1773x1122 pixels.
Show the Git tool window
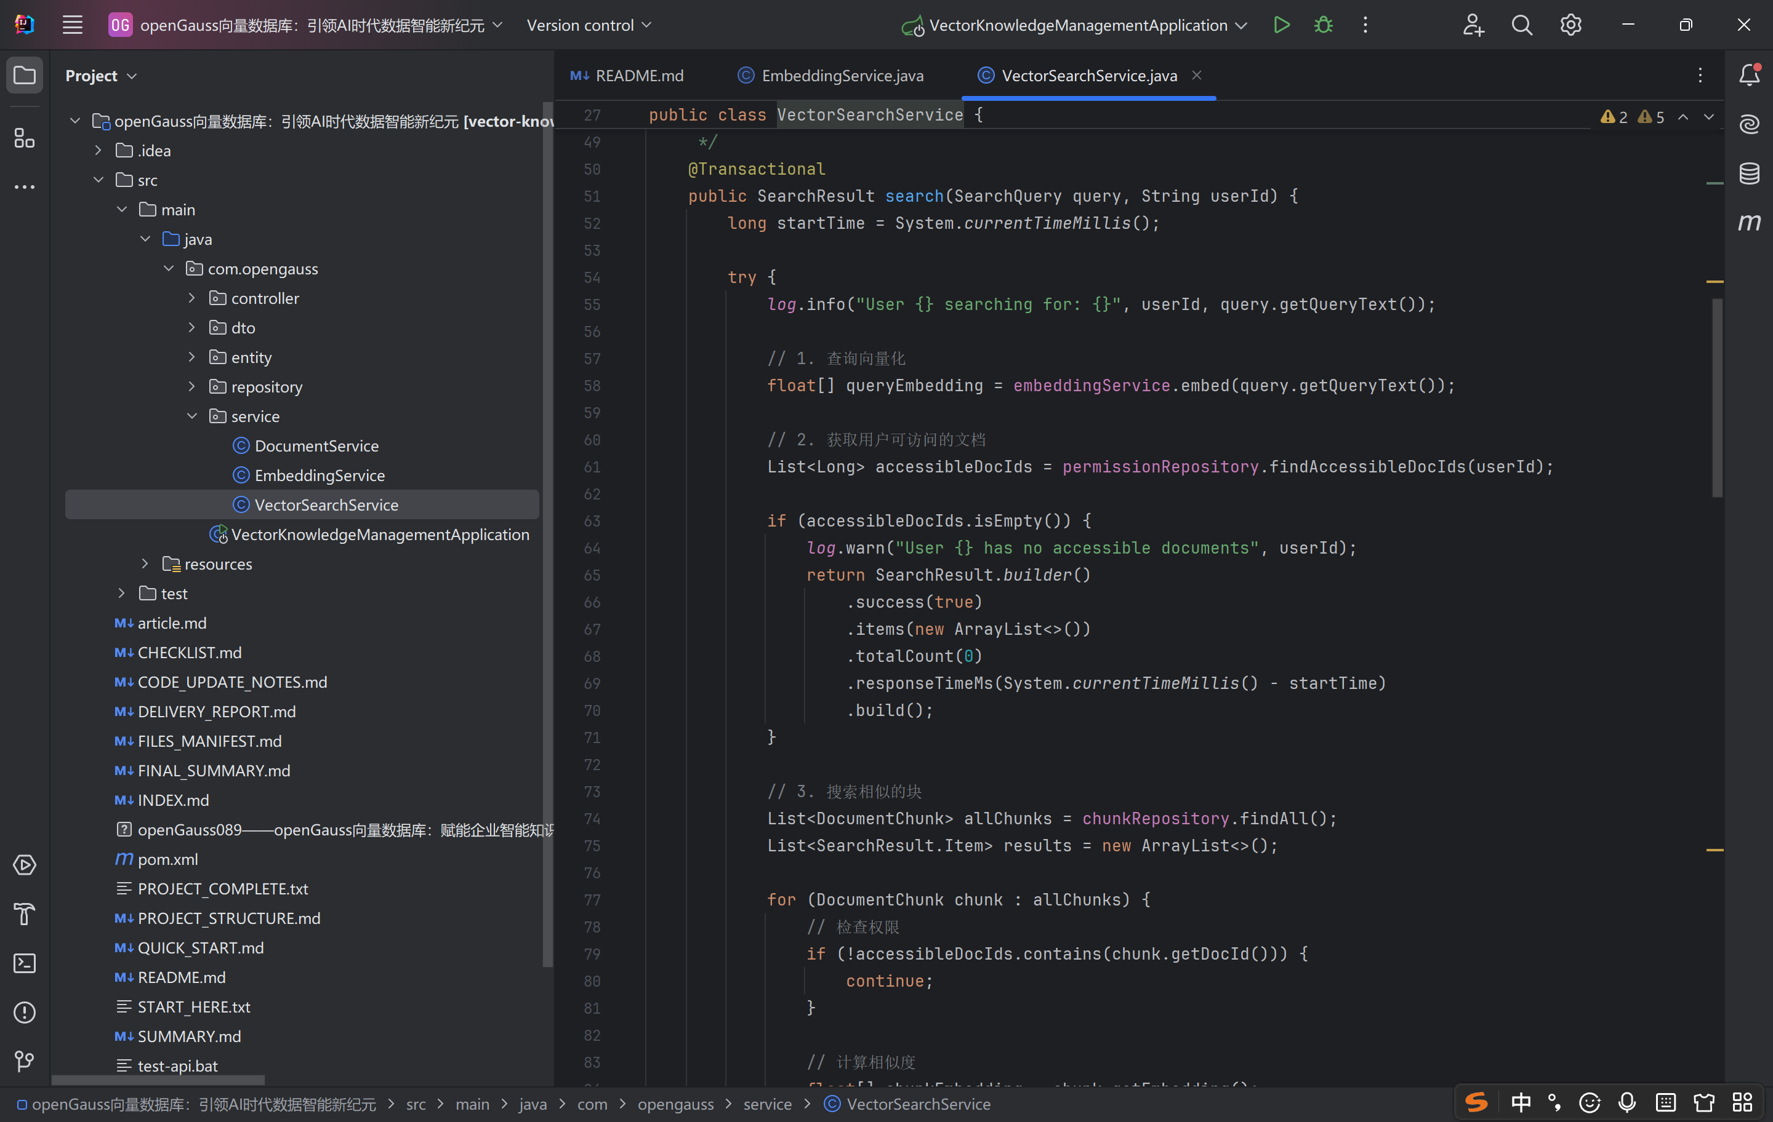tap(24, 1061)
